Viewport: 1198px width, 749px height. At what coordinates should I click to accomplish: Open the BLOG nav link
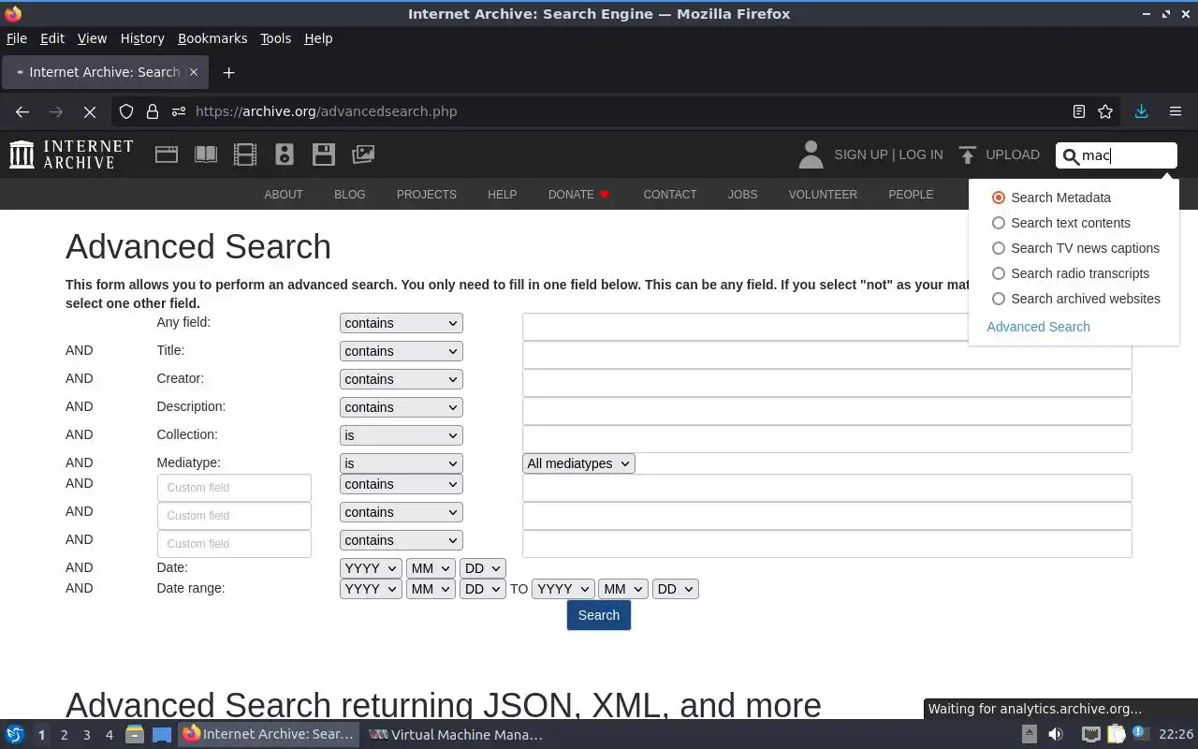point(350,195)
